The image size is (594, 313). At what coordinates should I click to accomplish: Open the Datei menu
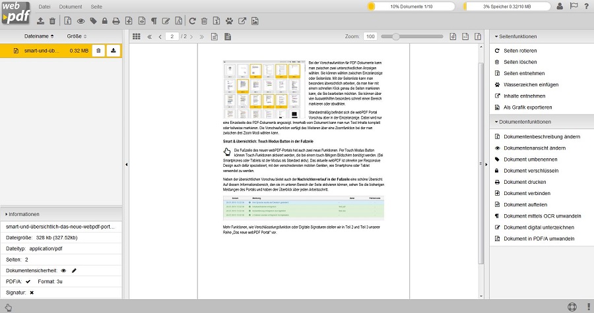coord(44,6)
